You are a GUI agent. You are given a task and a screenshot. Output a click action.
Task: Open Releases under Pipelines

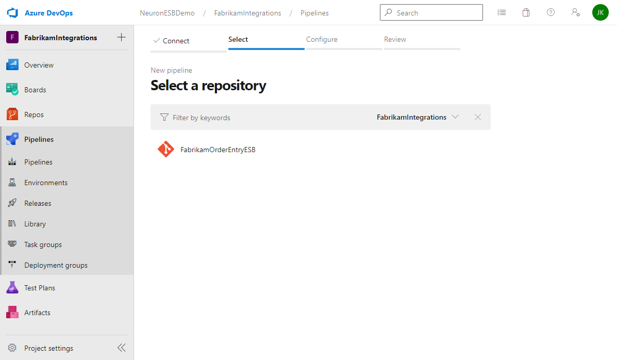[67, 203]
